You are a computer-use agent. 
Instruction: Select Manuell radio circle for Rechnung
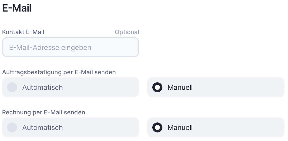(157, 127)
